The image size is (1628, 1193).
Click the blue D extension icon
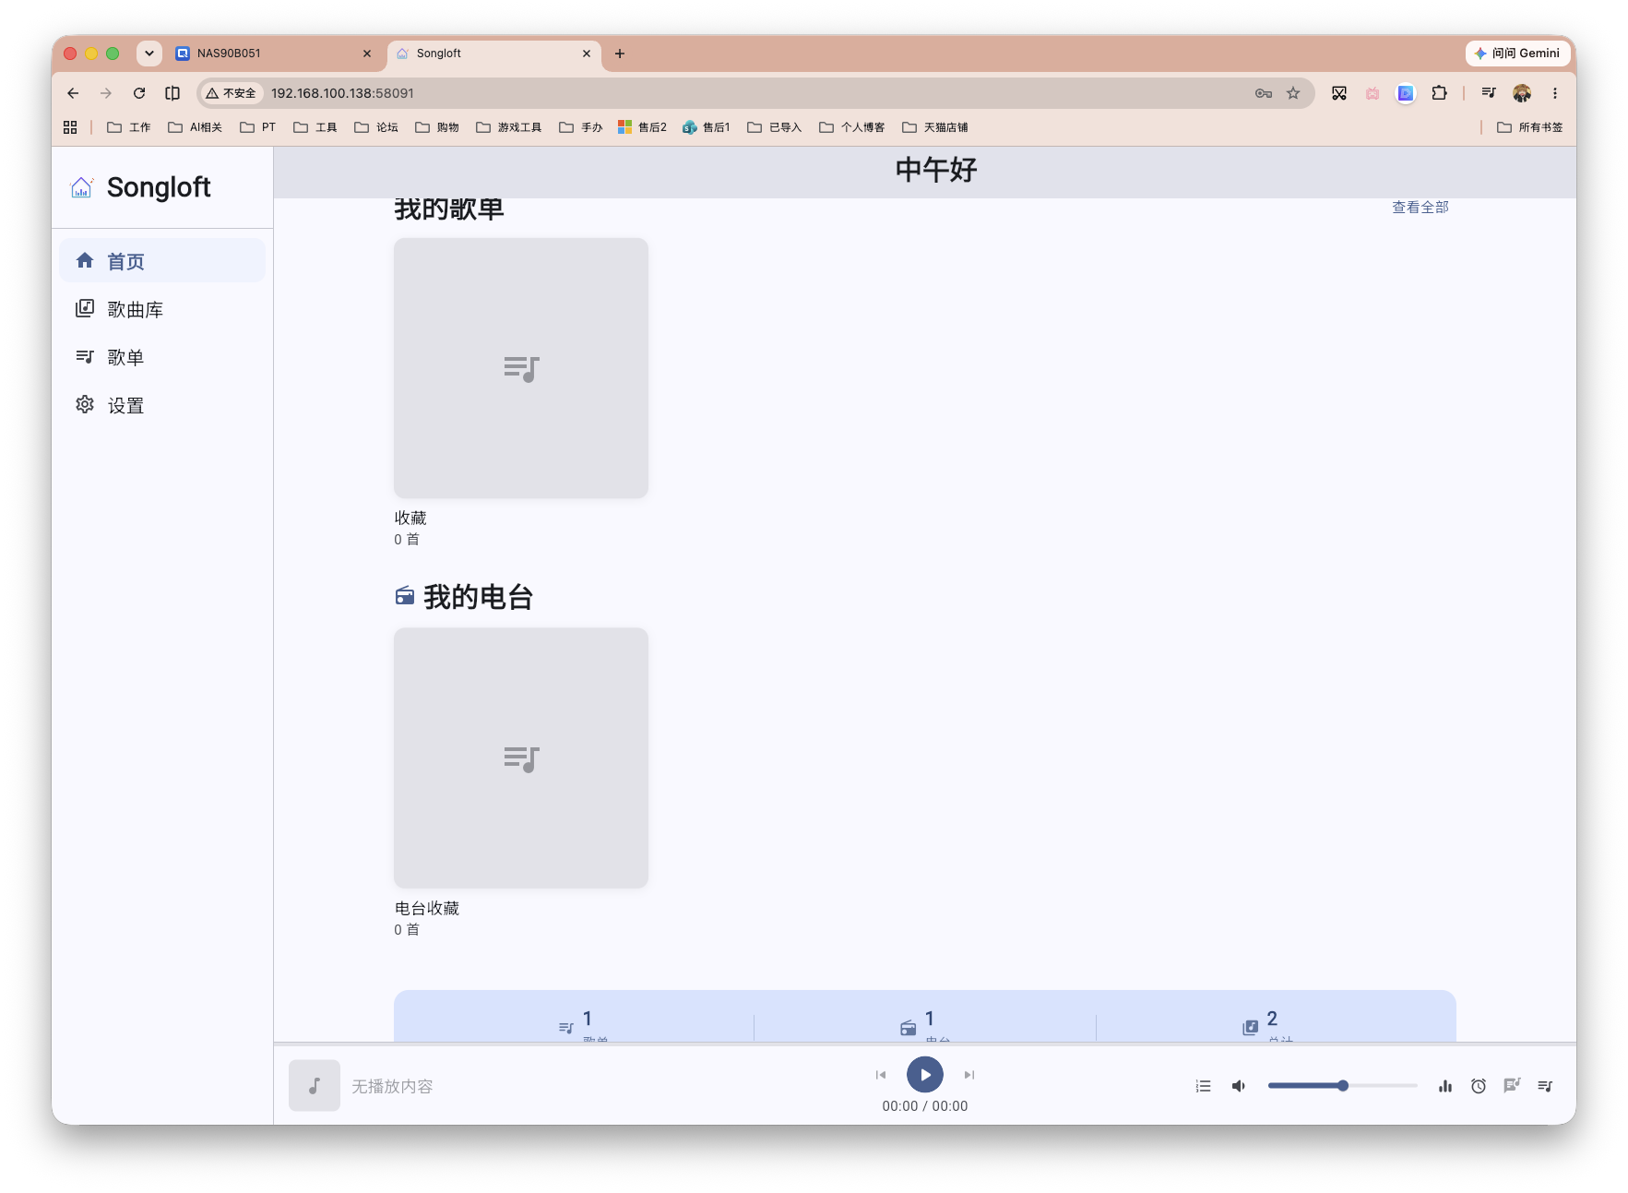[x=1406, y=93]
